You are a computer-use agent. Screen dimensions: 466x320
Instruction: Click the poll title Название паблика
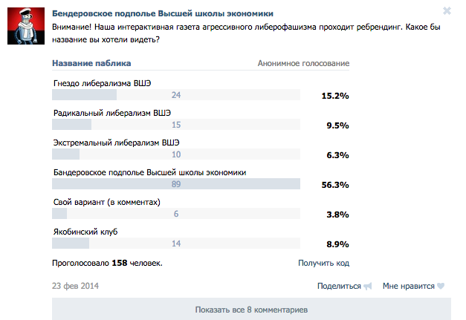coord(92,64)
